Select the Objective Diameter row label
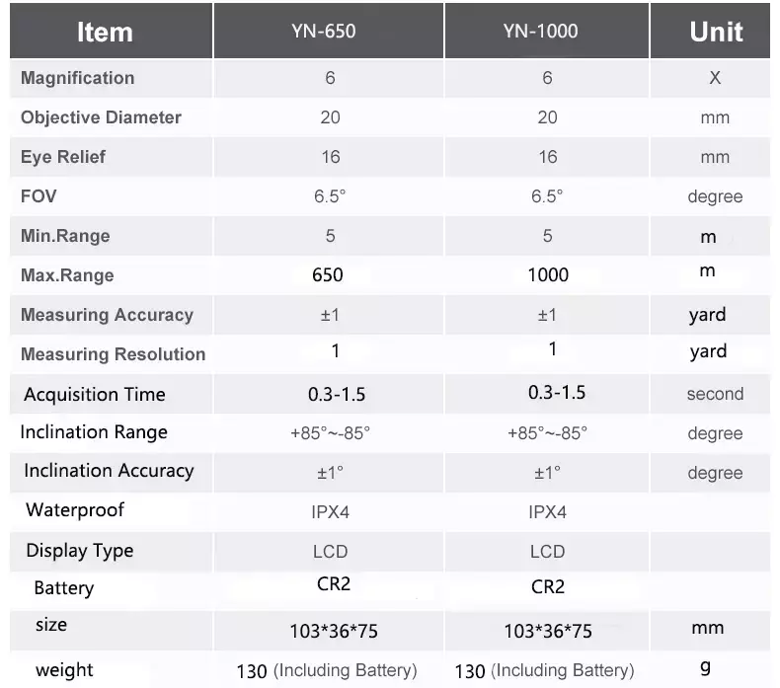 [101, 117]
